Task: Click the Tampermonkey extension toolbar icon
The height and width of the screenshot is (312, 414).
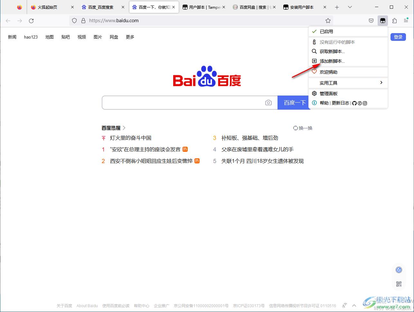Action: click(x=383, y=21)
